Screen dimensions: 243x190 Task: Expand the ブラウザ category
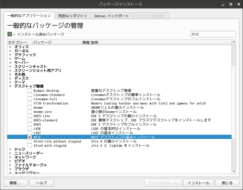[10, 169]
